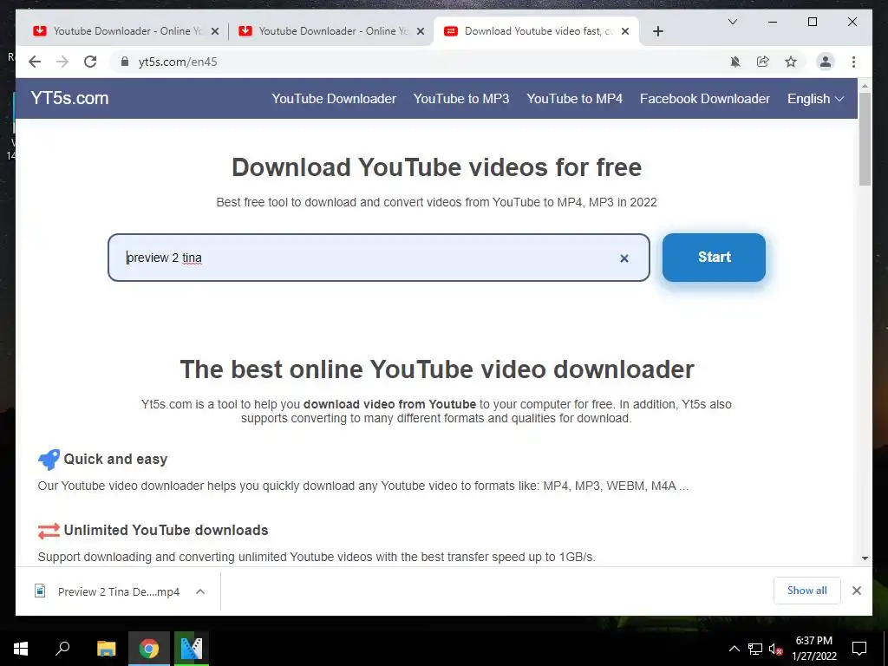Open the Windows Start menu

[x=21, y=649]
